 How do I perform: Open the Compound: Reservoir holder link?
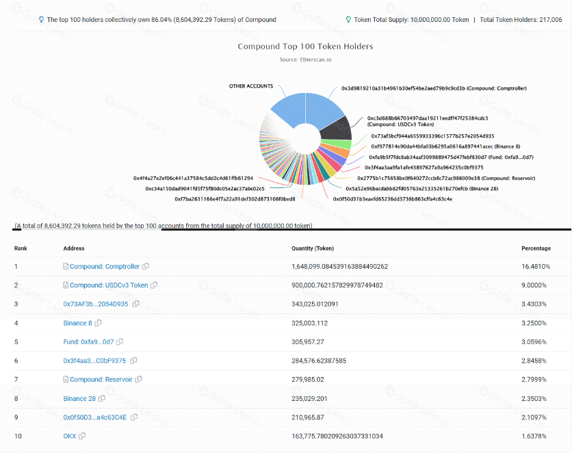101,380
